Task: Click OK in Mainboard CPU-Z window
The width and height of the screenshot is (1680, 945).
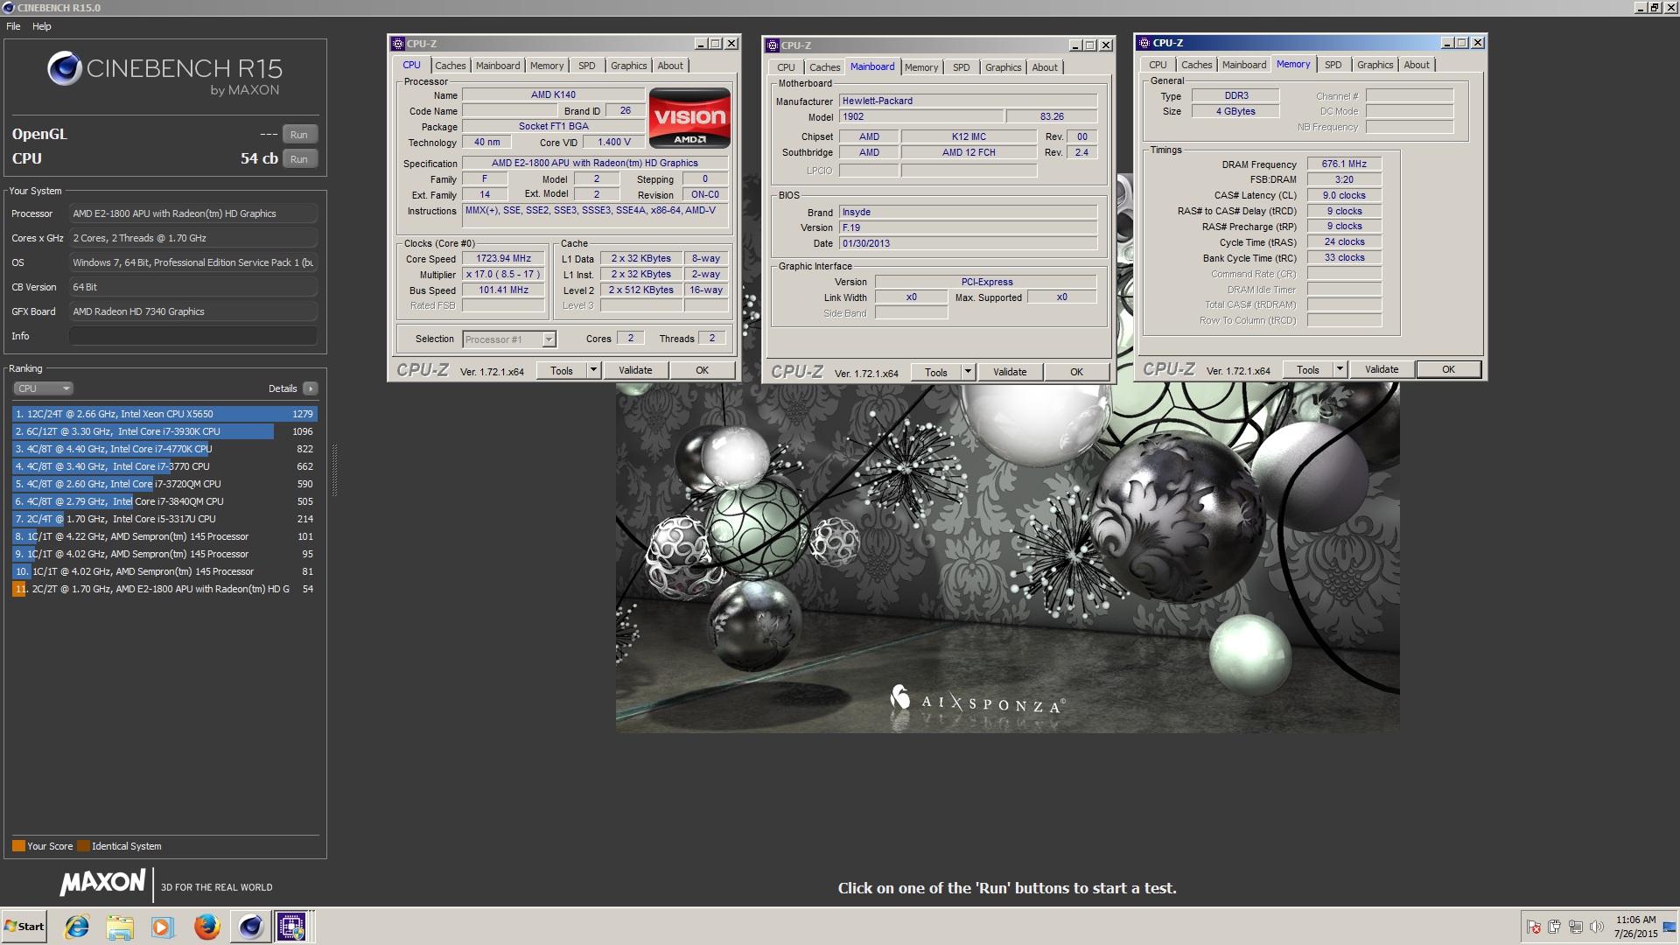Action: tap(1076, 372)
